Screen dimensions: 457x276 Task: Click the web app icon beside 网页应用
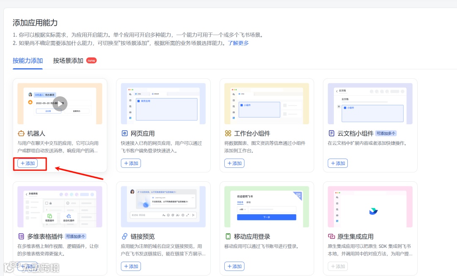124,133
